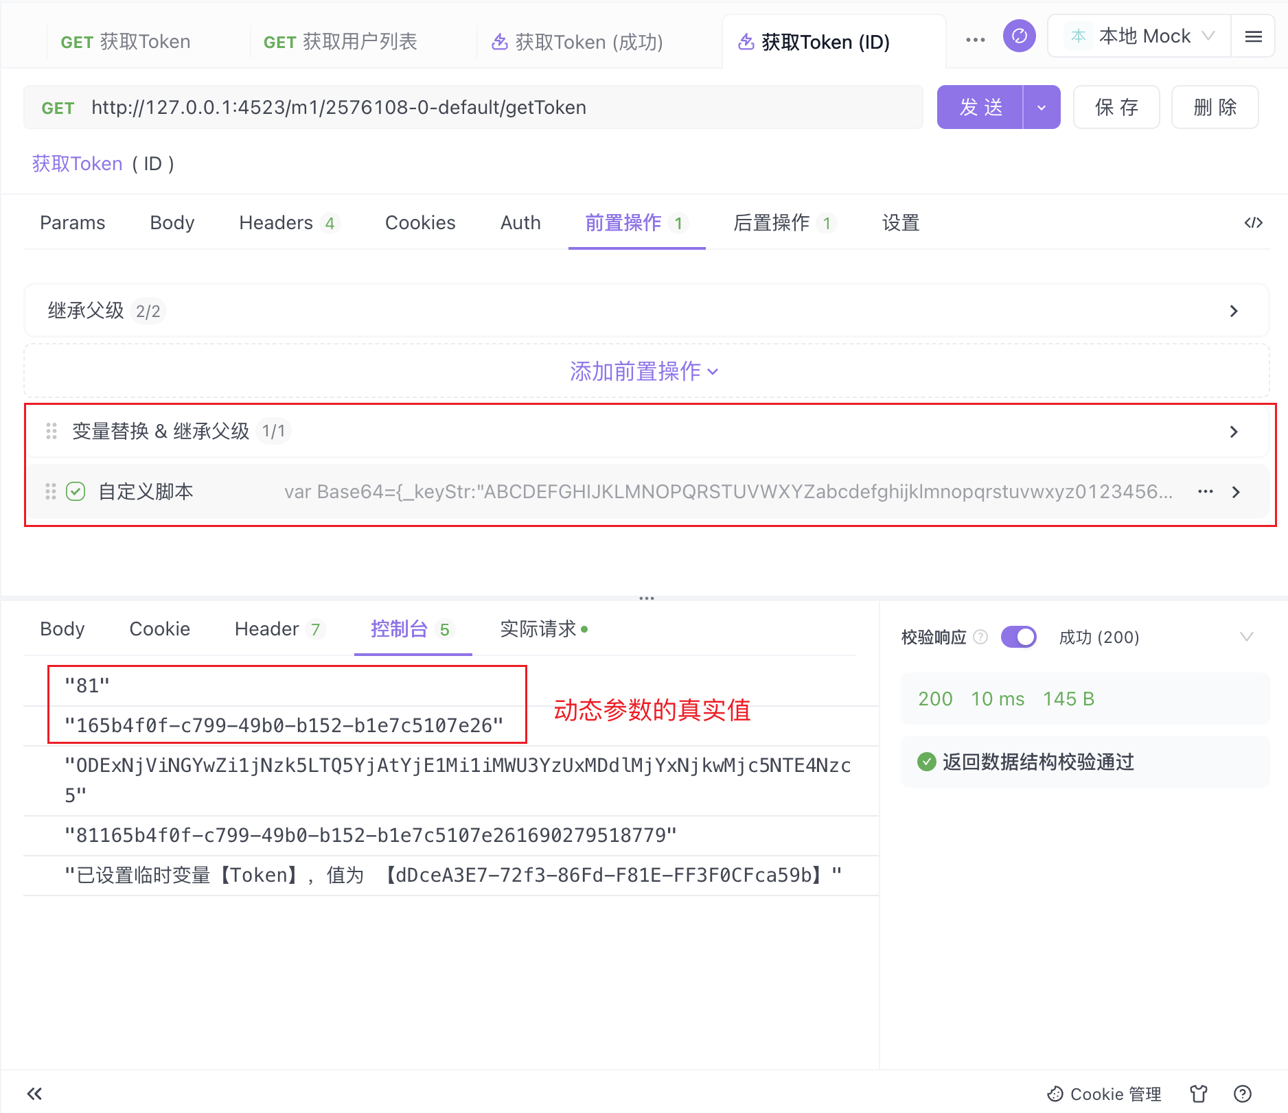The height and width of the screenshot is (1113, 1288).
Task: Open the hamburger menu at top right
Action: [1254, 36]
